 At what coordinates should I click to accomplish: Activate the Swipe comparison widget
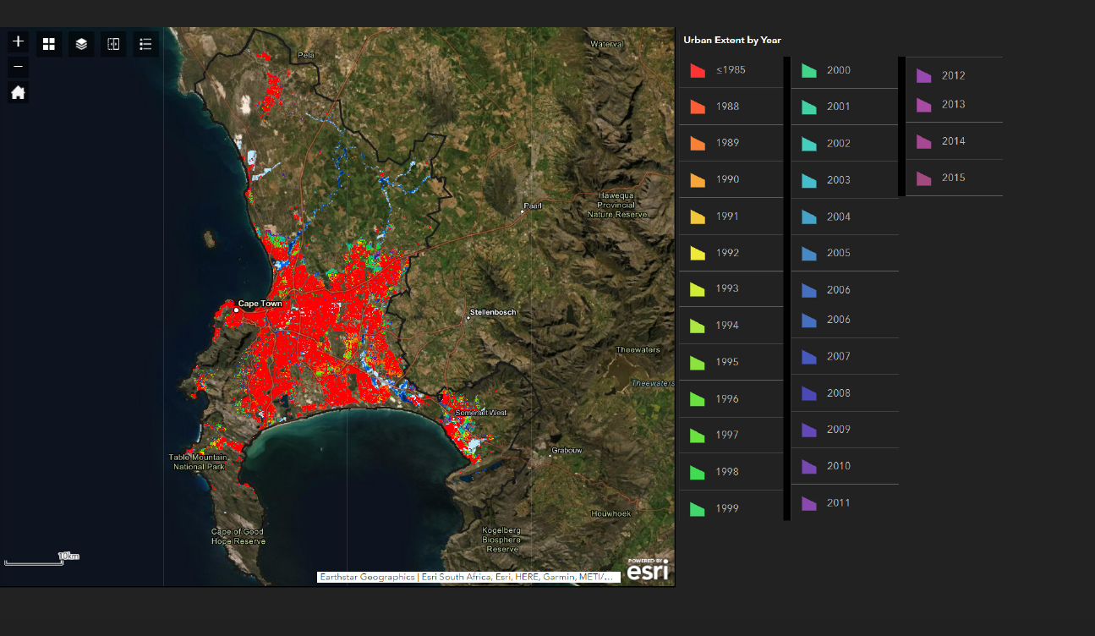[x=112, y=43]
